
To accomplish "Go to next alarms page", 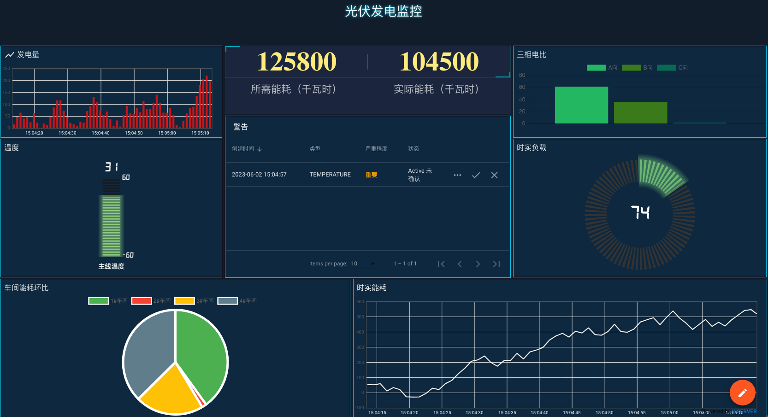I will [x=478, y=264].
